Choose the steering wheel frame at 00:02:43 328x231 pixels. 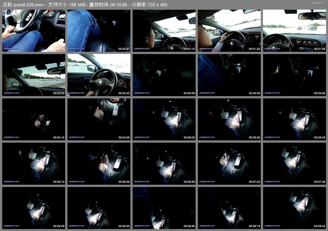coord(99,75)
